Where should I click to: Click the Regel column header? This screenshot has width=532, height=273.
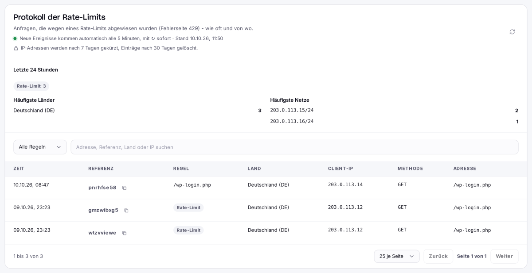click(x=181, y=169)
